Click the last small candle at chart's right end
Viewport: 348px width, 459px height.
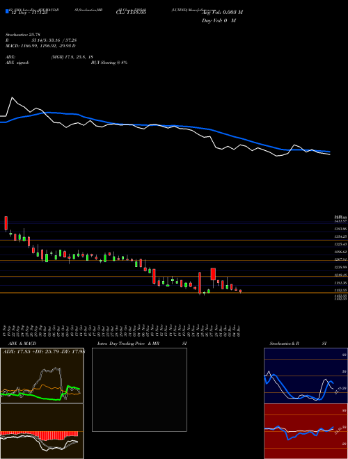click(241, 291)
